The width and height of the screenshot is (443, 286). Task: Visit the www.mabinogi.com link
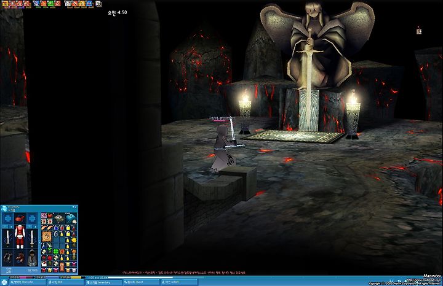(424, 280)
